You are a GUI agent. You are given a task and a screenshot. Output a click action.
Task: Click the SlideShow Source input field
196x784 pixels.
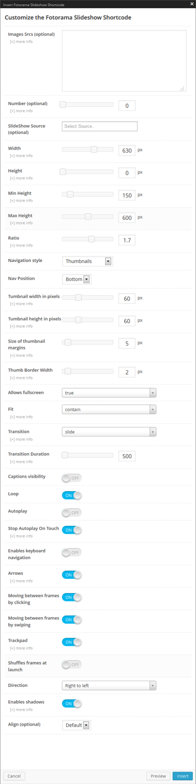pos(100,126)
